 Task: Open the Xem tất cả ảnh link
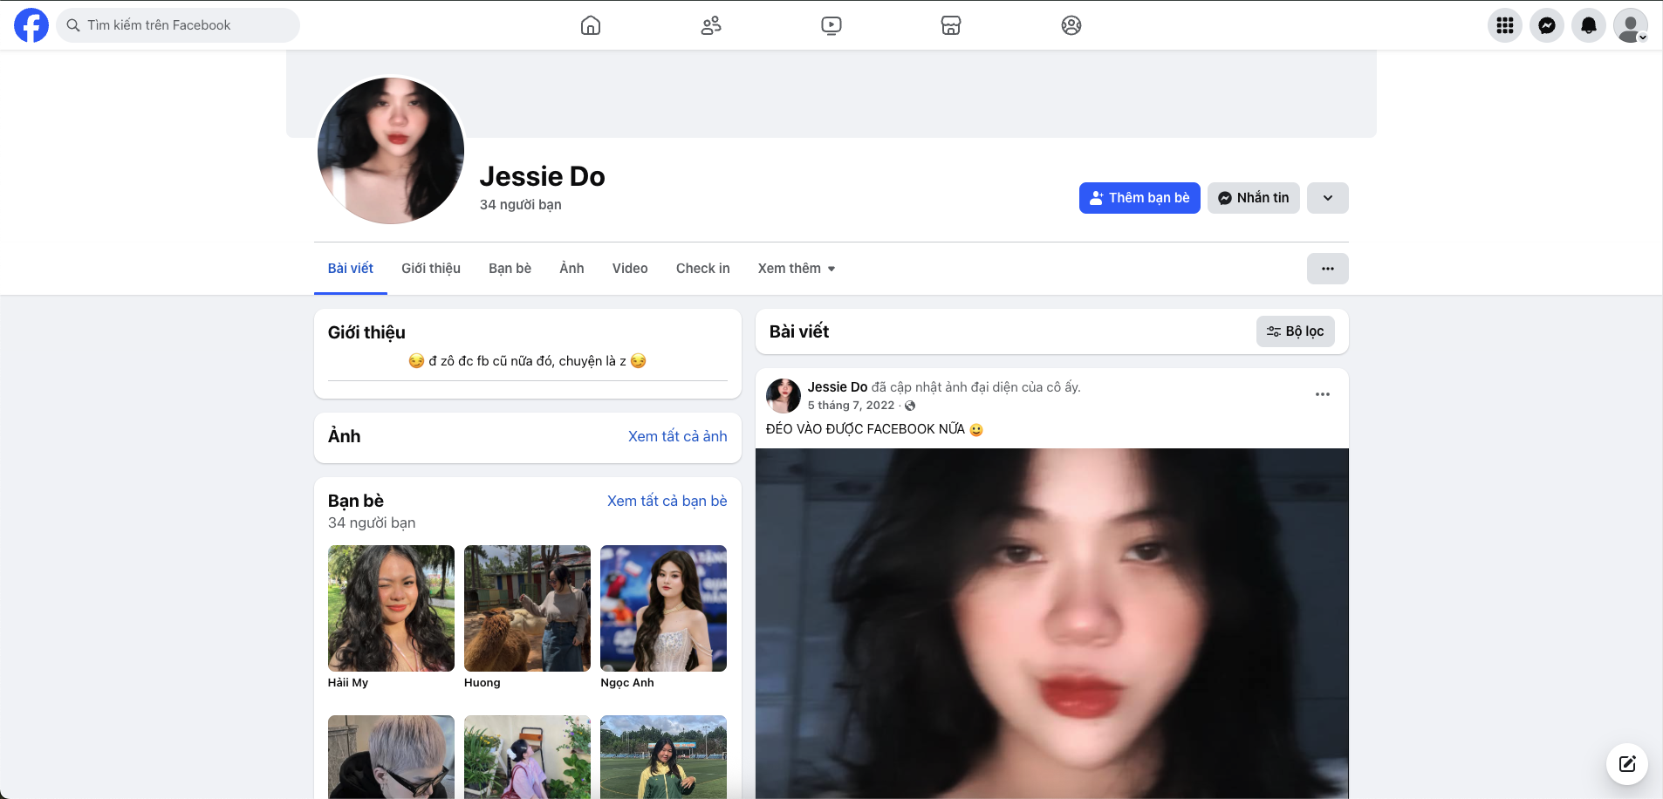[677, 436]
